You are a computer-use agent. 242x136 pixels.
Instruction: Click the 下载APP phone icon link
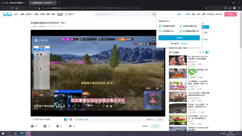70,14
